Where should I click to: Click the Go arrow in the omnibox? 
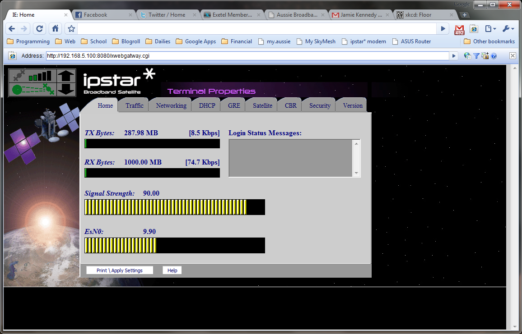(443, 28)
